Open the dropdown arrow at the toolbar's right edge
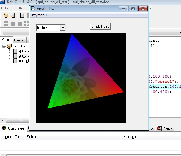 click(x=180, y=32)
